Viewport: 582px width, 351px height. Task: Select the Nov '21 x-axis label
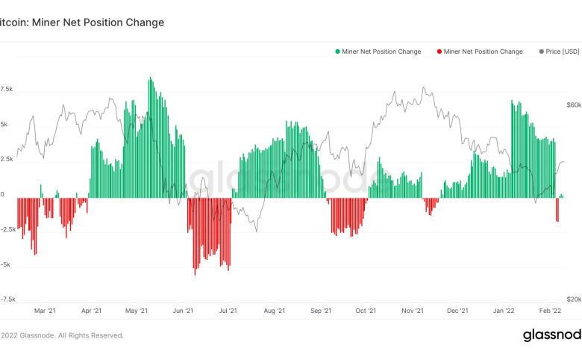412,310
